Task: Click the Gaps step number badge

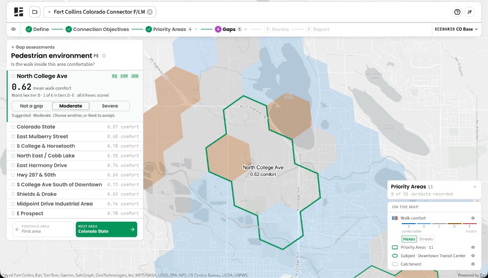Action: 218,29
